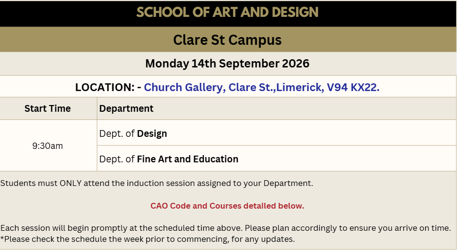Click the Students must ONLY attend sentence
457x251 pixels.
(x=157, y=183)
